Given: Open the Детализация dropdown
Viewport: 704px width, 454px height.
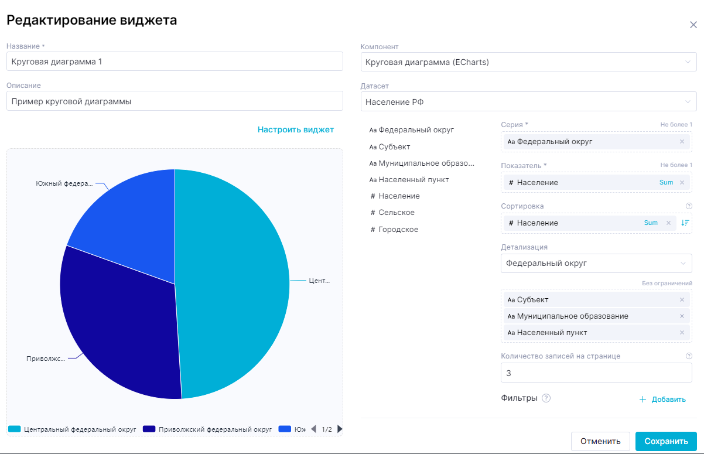Looking at the screenshot, I should point(596,264).
